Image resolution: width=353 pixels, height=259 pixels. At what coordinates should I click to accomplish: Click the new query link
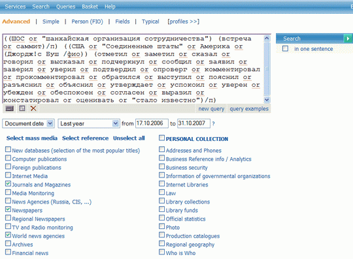click(x=211, y=109)
